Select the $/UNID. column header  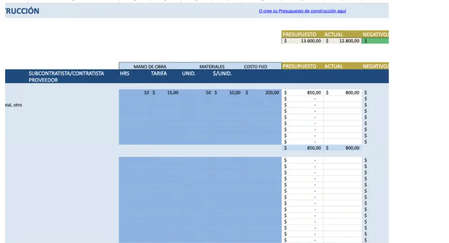pos(222,73)
